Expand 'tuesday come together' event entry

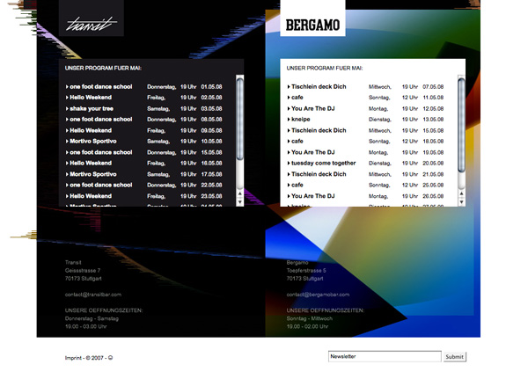pyautogui.click(x=323, y=163)
